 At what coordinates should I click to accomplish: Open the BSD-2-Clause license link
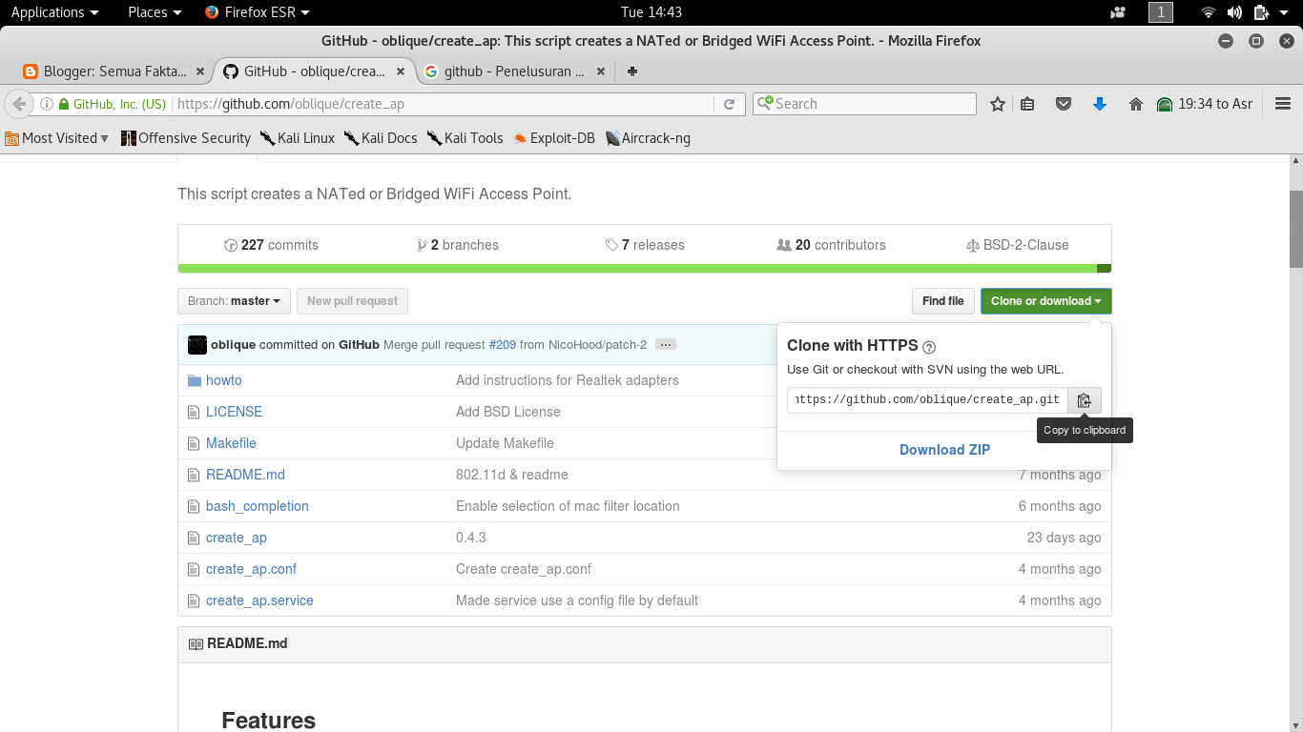pyautogui.click(x=1018, y=245)
